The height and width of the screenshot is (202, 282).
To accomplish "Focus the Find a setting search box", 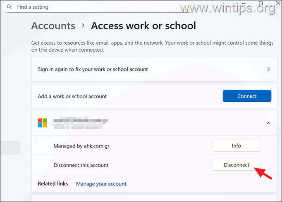I will click(x=98, y=7).
